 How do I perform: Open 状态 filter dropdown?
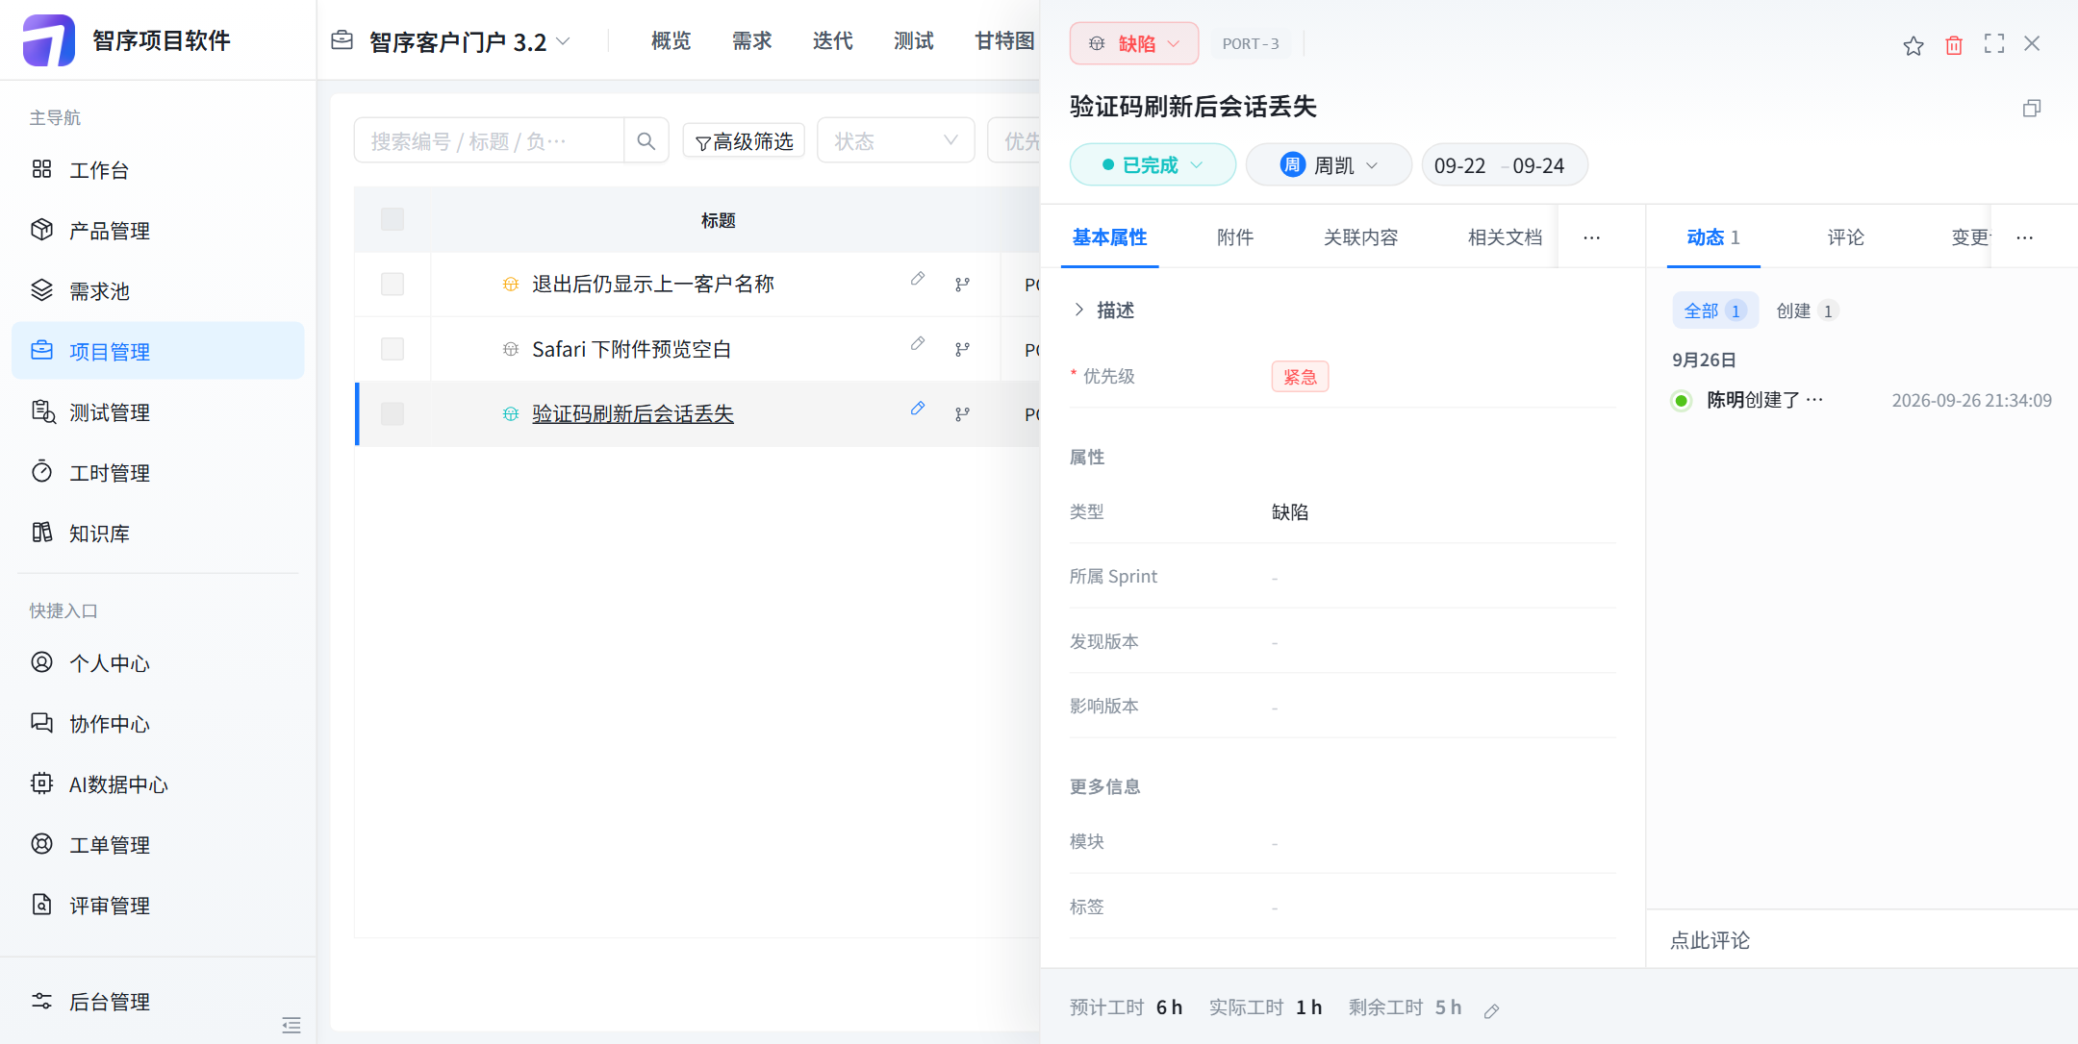coord(896,141)
